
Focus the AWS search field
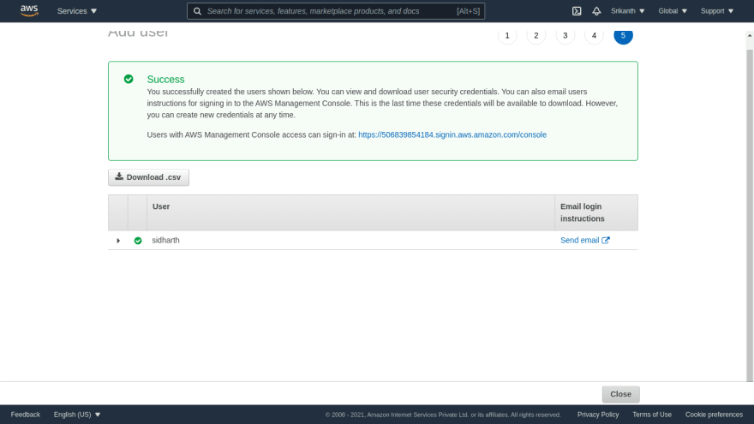(336, 11)
